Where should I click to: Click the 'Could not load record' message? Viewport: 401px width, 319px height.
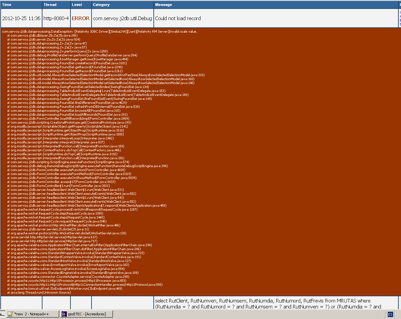coord(178,18)
